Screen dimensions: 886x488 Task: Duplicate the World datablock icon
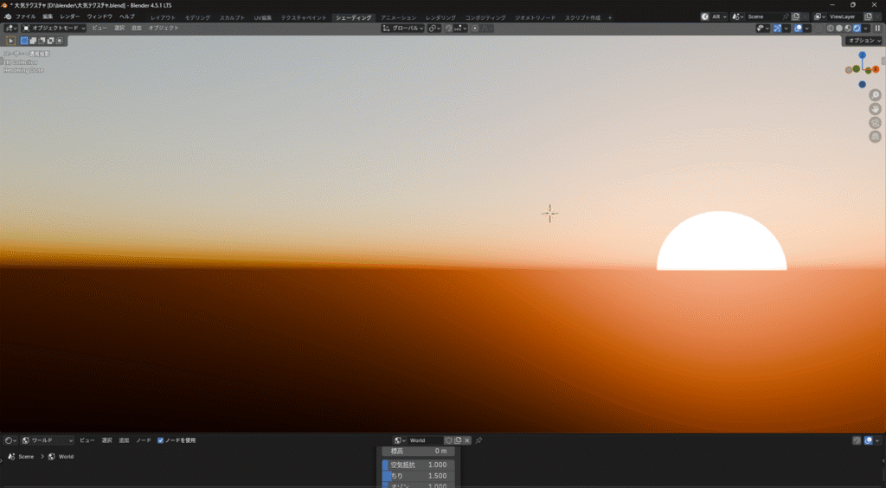coord(459,440)
